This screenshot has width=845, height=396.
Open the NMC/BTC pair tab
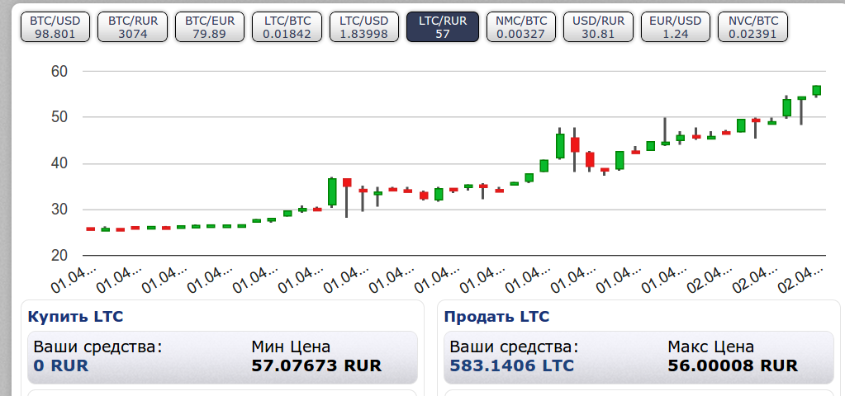(x=521, y=27)
